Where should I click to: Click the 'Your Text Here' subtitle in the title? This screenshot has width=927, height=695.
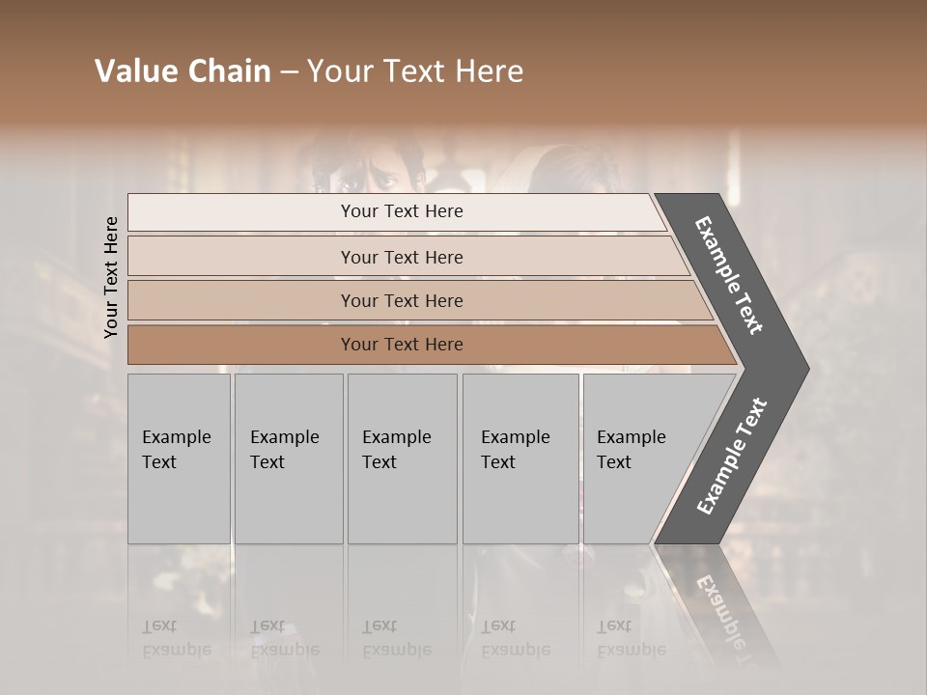coord(415,70)
